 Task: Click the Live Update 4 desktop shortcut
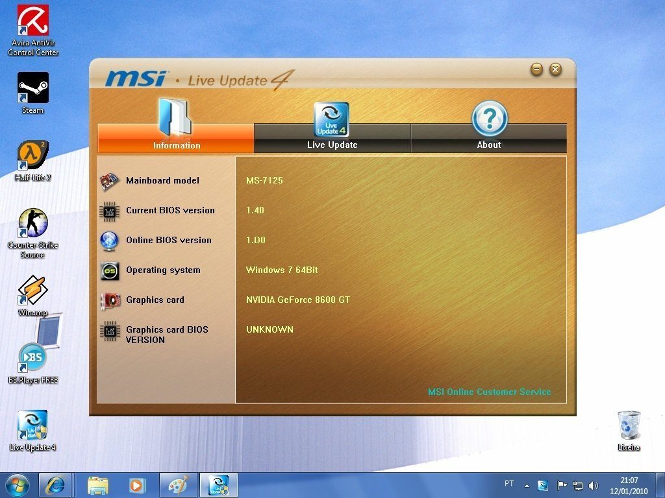33,431
